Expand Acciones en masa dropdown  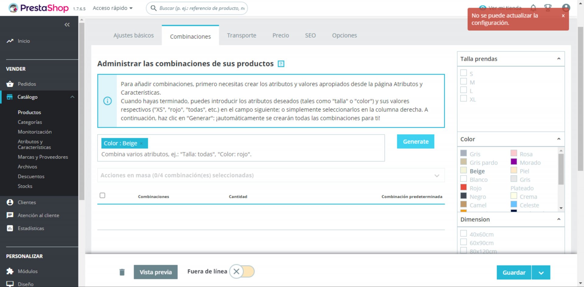tap(437, 176)
